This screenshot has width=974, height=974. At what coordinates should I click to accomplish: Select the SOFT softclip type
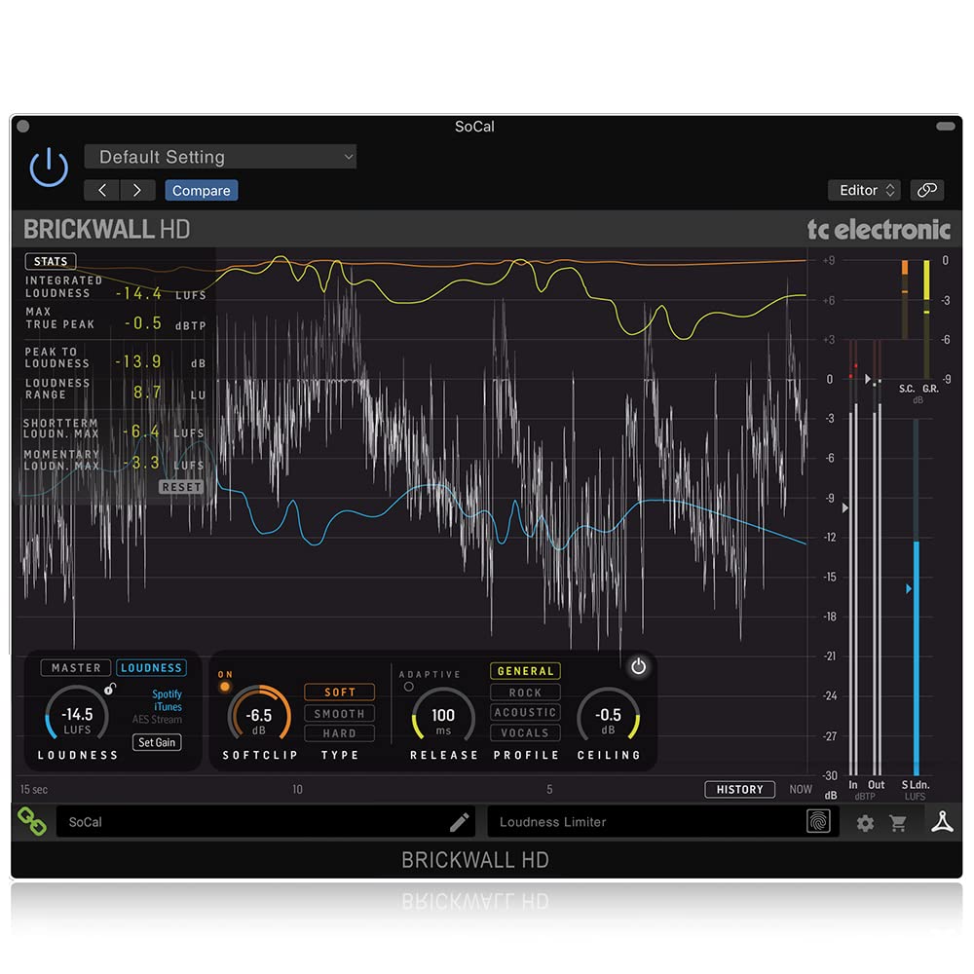pyautogui.click(x=340, y=692)
